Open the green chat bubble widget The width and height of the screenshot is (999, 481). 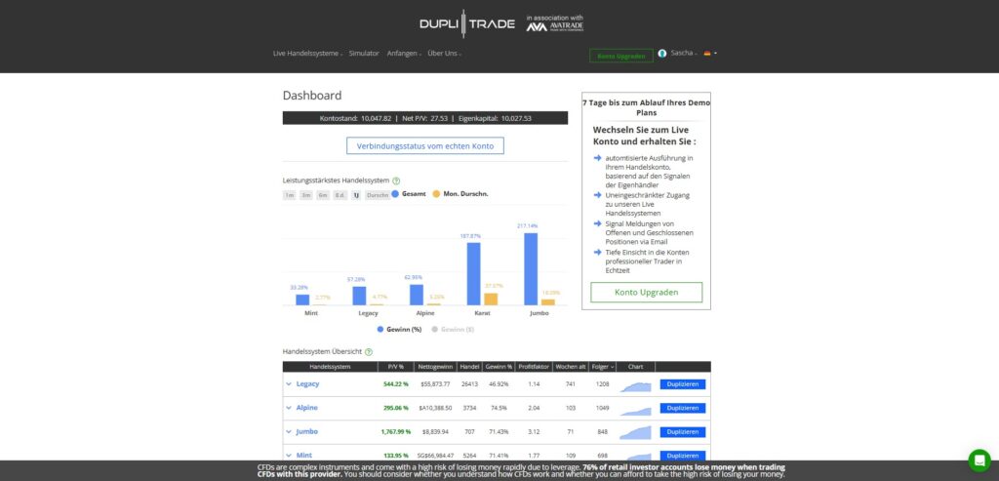979,461
